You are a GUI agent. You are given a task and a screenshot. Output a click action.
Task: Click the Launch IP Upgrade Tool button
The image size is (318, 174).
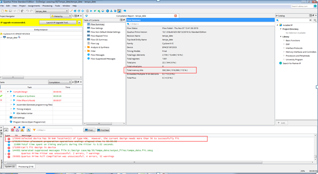click(x=58, y=23)
